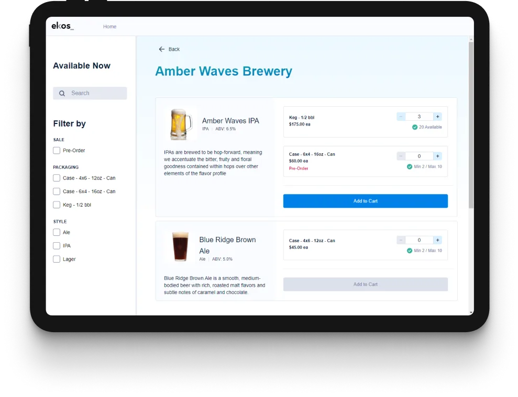Click the $60.00 ea price text
Viewport: 518px width, 397px height.
tap(299, 161)
